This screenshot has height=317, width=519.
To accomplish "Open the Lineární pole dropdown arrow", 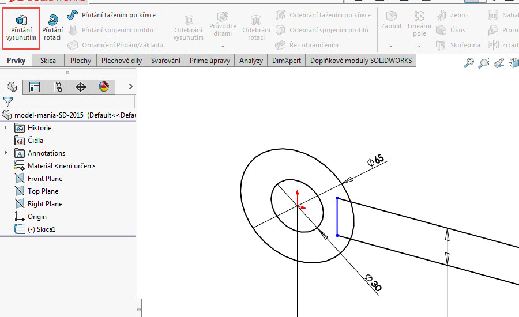I will click(x=419, y=46).
